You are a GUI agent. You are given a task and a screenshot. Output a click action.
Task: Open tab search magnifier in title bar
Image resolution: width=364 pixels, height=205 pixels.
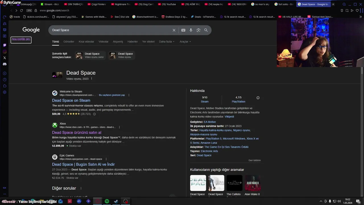coord(344,4)
